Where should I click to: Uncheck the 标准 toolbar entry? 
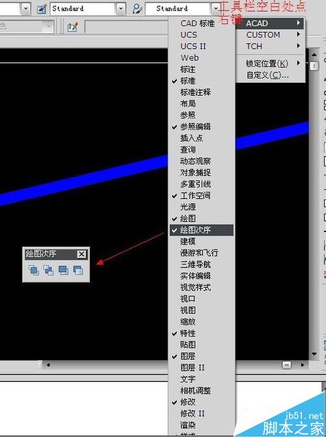pyautogui.click(x=201, y=81)
